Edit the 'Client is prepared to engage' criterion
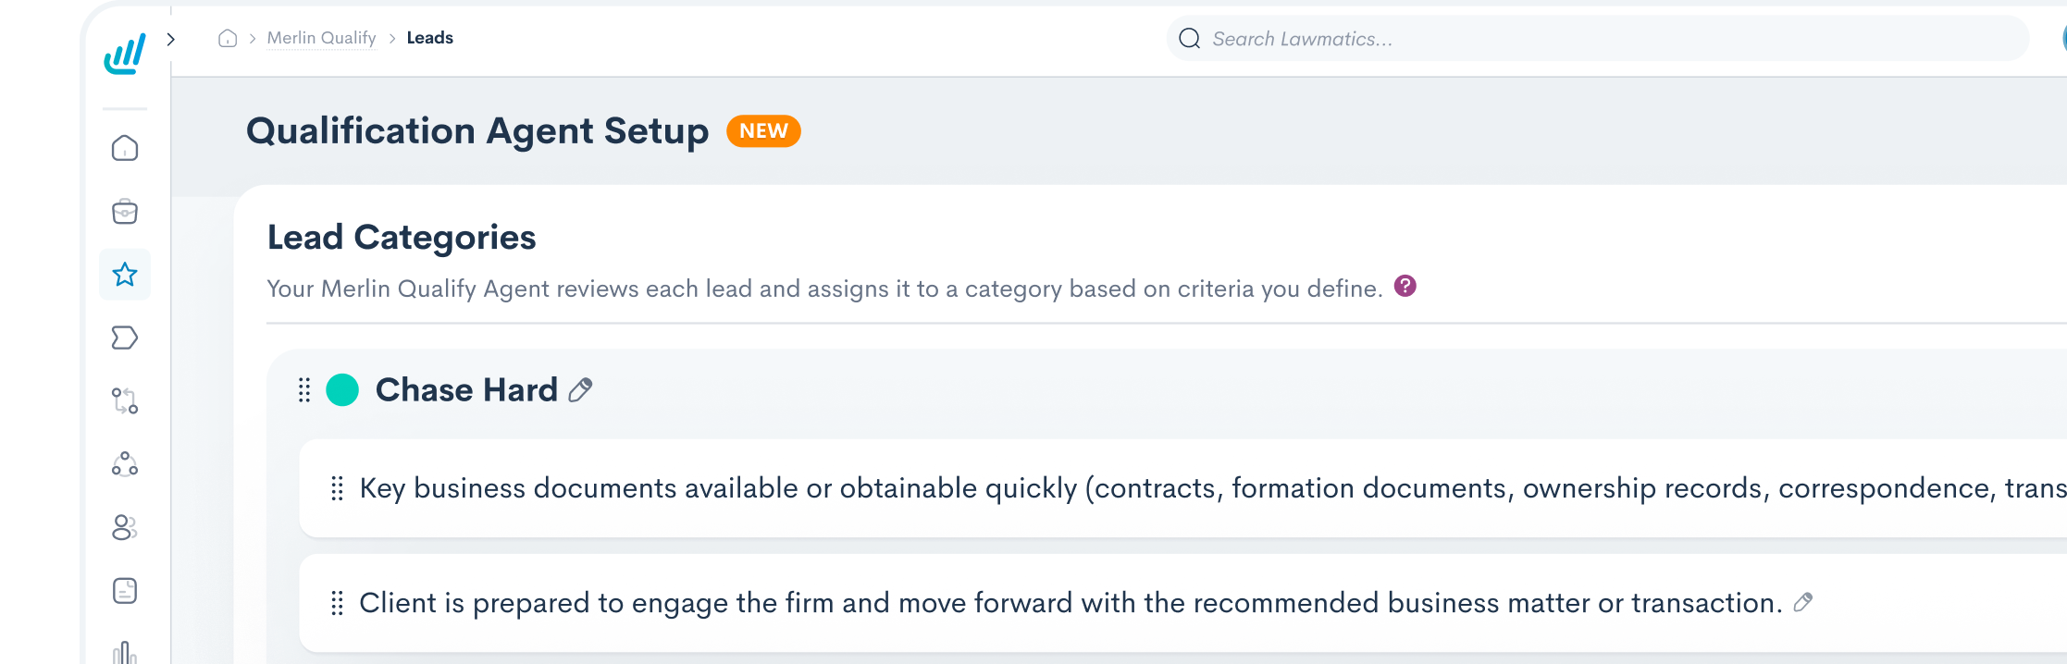Image resolution: width=2067 pixels, height=664 pixels. (x=1802, y=603)
